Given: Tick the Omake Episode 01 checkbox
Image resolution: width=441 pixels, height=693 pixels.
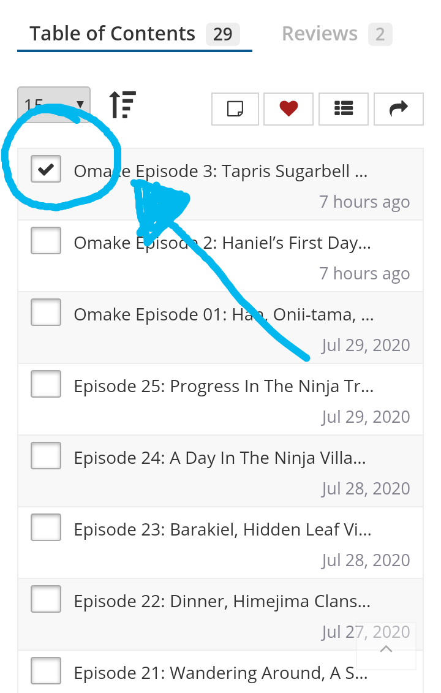Looking at the screenshot, I should pyautogui.click(x=46, y=312).
